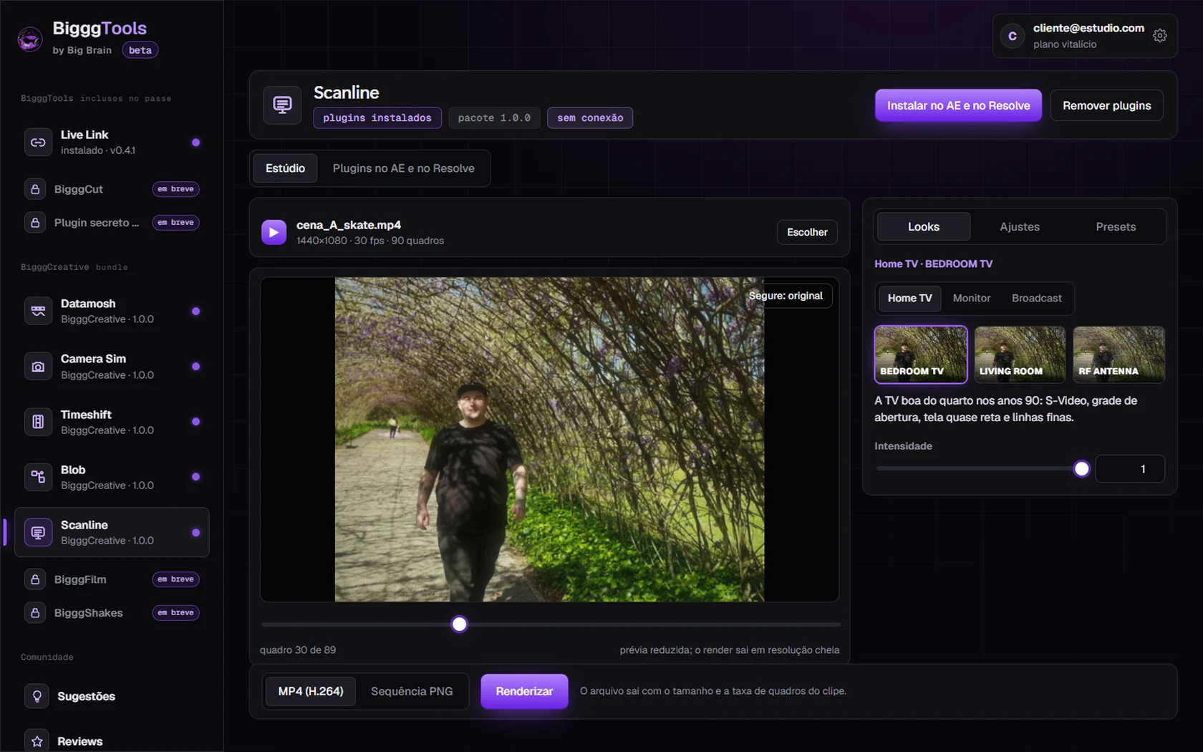Click the Datamosh glitch icon
1203x752 pixels.
pyautogui.click(x=38, y=311)
